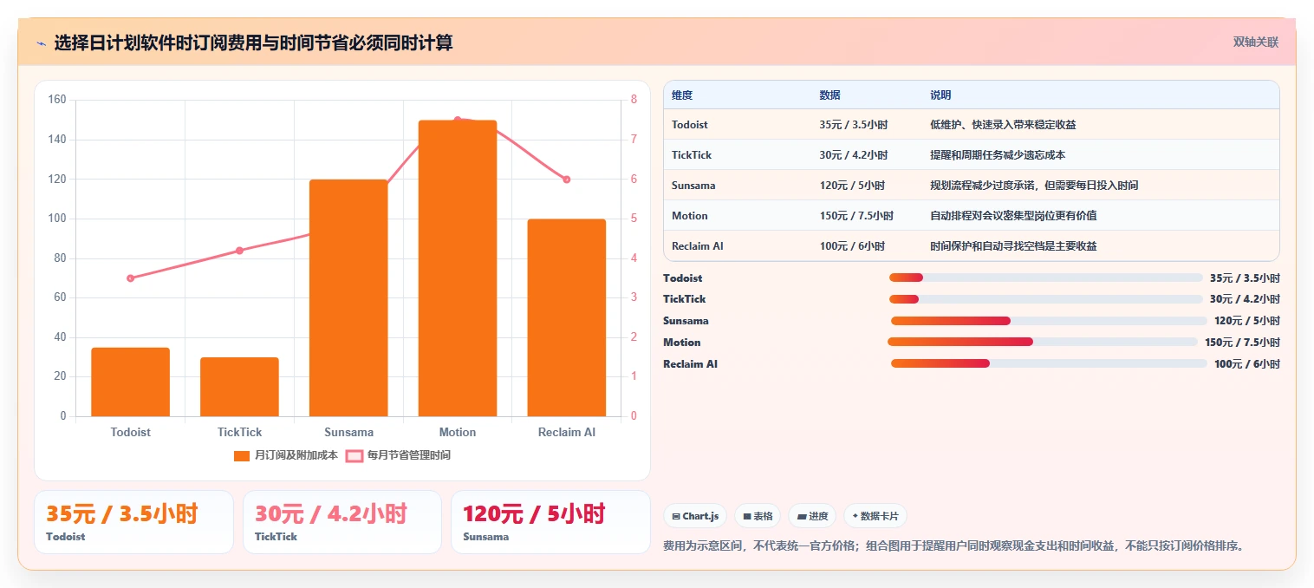Click the table cell 120元 / 5小时

point(852,186)
